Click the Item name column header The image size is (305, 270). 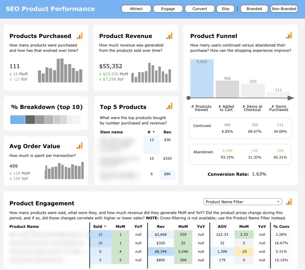(111, 132)
